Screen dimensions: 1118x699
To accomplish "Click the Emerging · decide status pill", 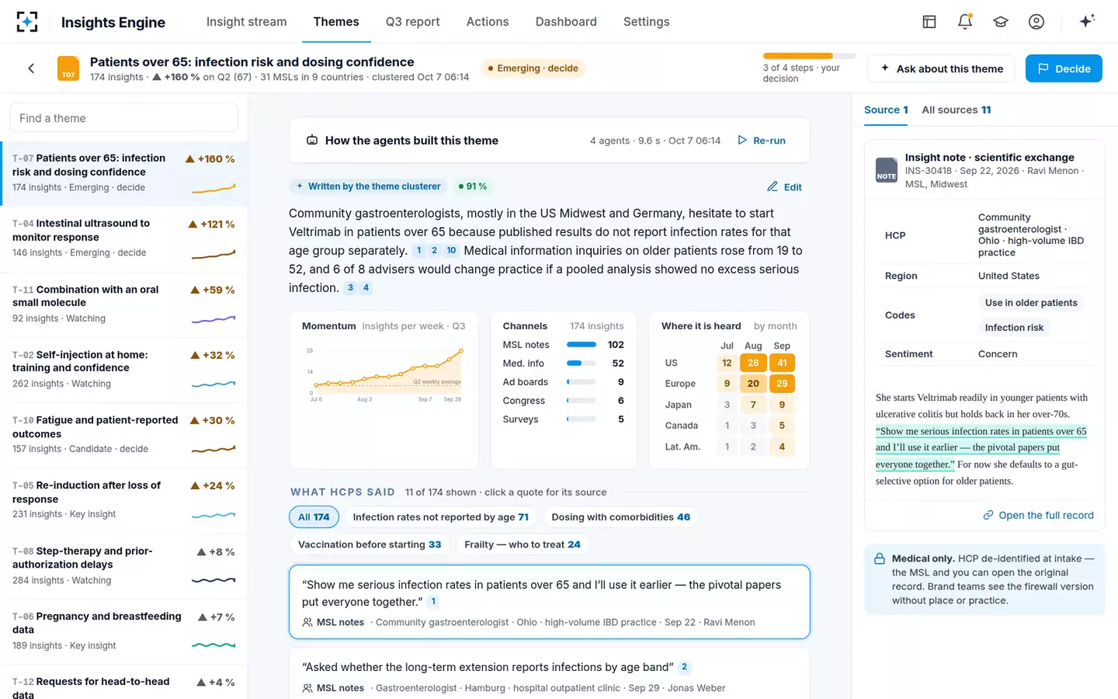I will 533,68.
